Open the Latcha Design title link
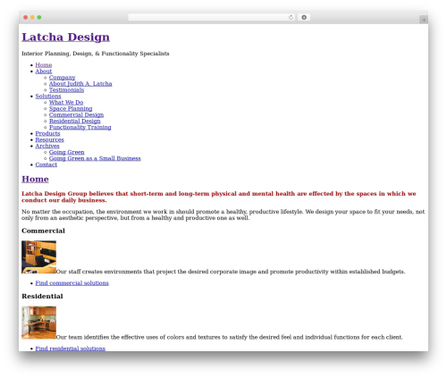The height and width of the screenshot is (378, 447). [65, 38]
